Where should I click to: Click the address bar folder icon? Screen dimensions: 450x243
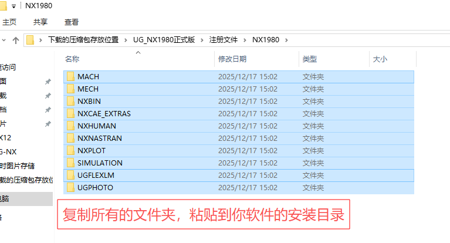click(x=30, y=40)
